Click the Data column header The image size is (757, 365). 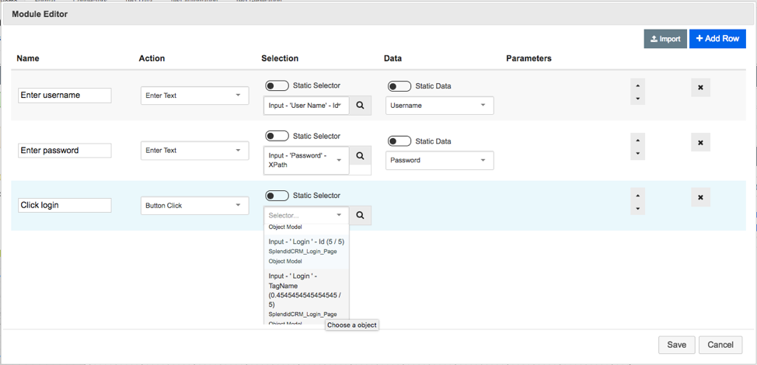point(392,58)
